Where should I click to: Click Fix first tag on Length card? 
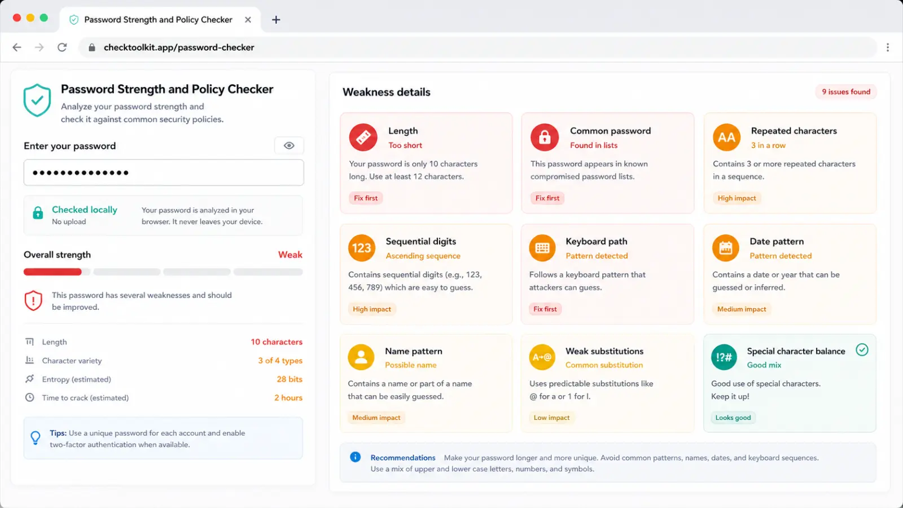pos(366,198)
